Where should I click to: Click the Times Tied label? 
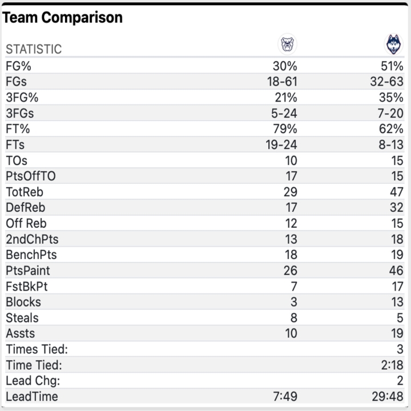pyautogui.click(x=37, y=349)
